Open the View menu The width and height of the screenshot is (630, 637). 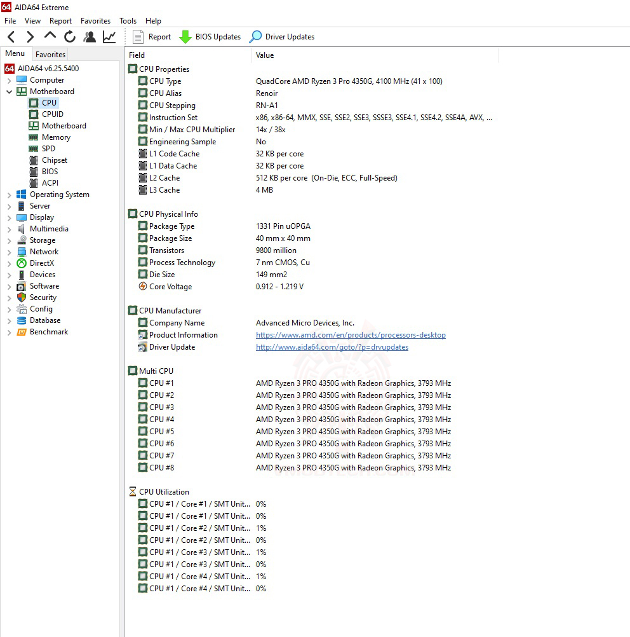click(x=32, y=21)
